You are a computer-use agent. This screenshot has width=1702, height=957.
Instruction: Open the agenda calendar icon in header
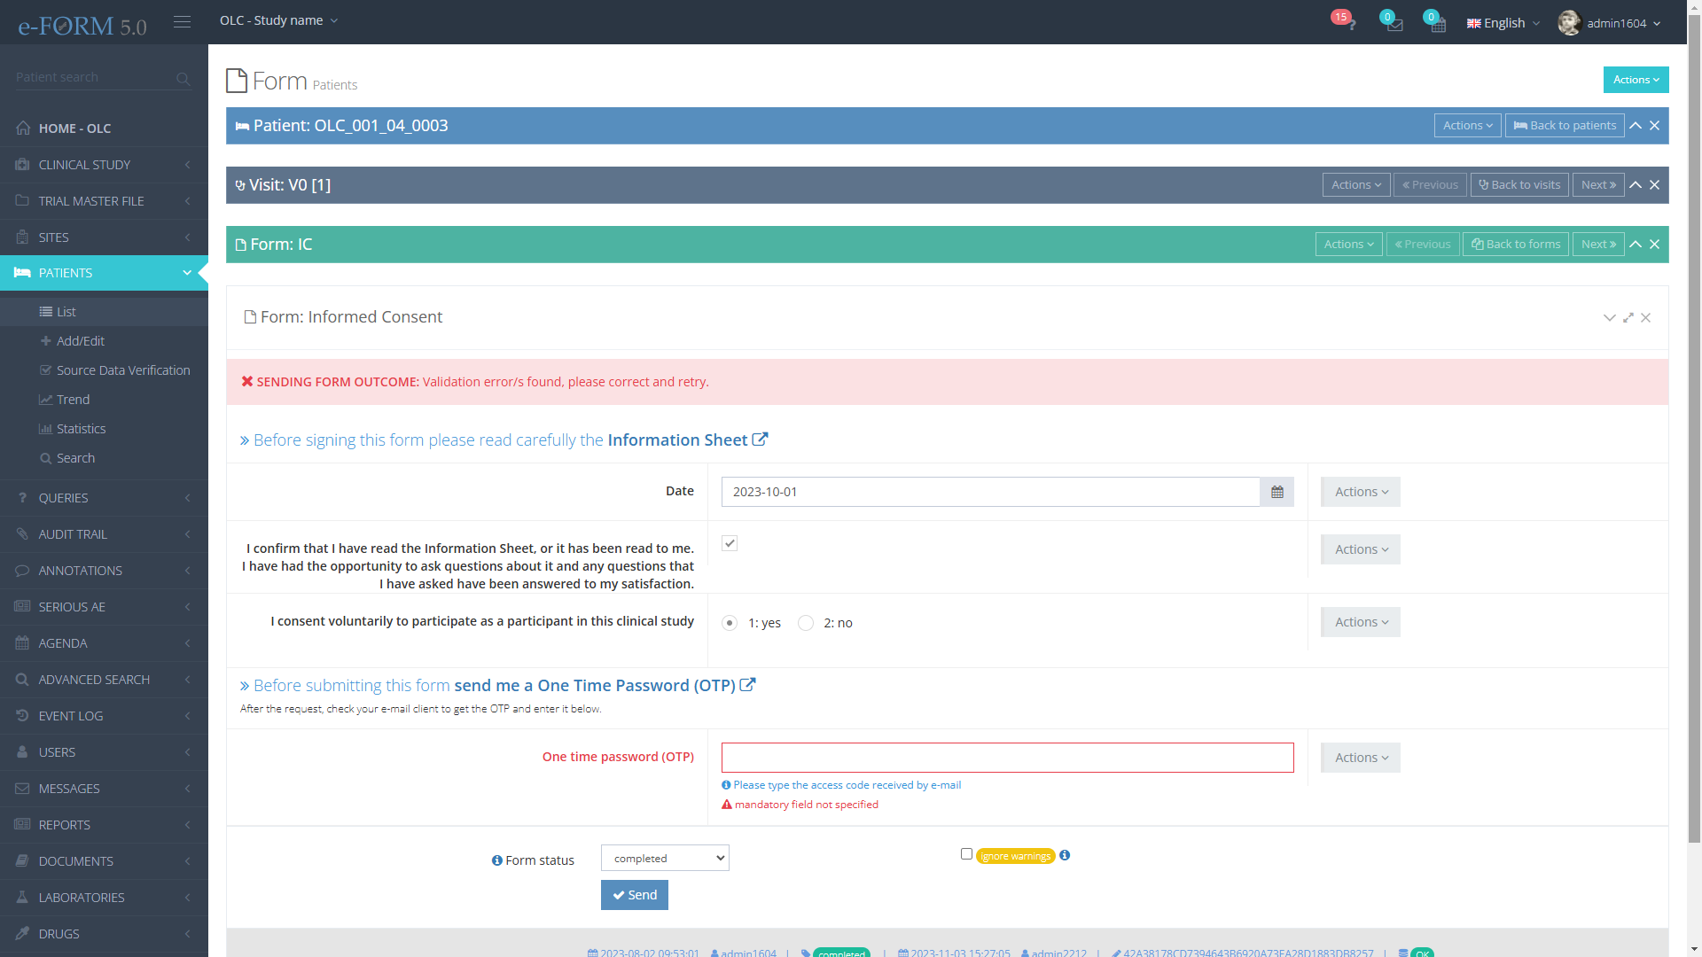[1438, 24]
